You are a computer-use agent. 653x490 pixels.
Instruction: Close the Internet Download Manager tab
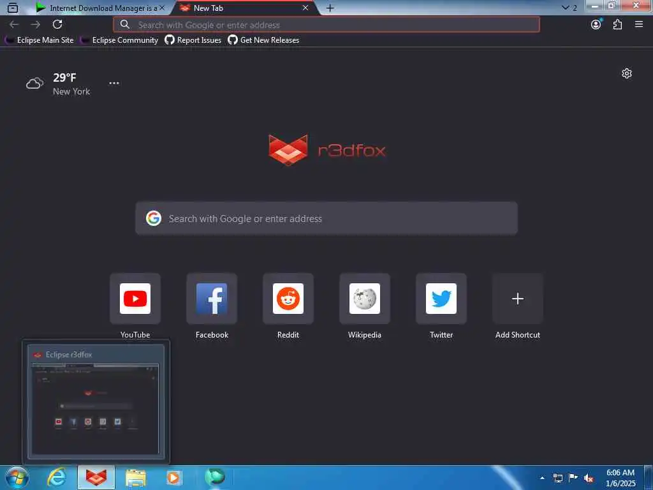pos(162,8)
